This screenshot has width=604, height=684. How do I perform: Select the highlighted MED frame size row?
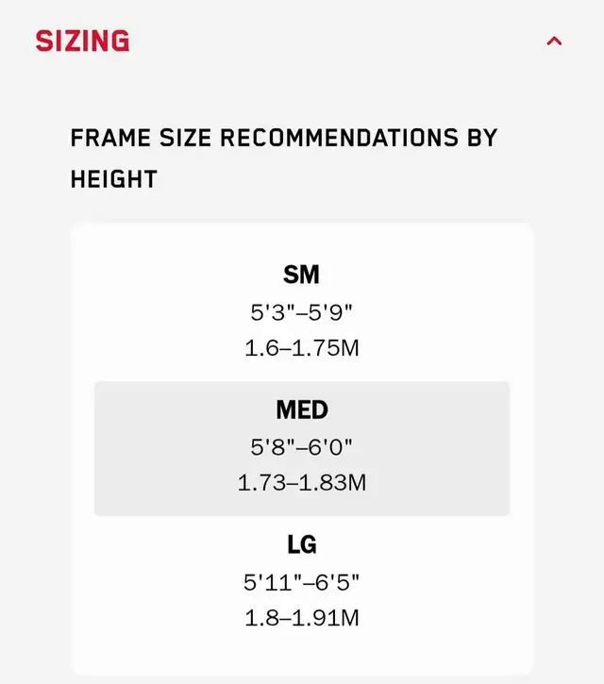(302, 448)
